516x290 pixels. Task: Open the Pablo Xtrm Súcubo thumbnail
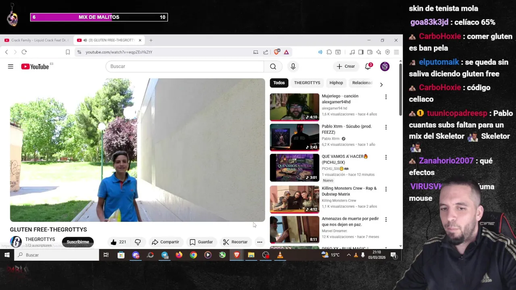coord(294,137)
